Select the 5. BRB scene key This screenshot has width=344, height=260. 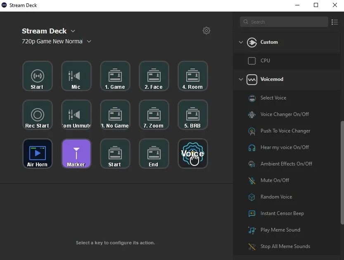(193, 115)
